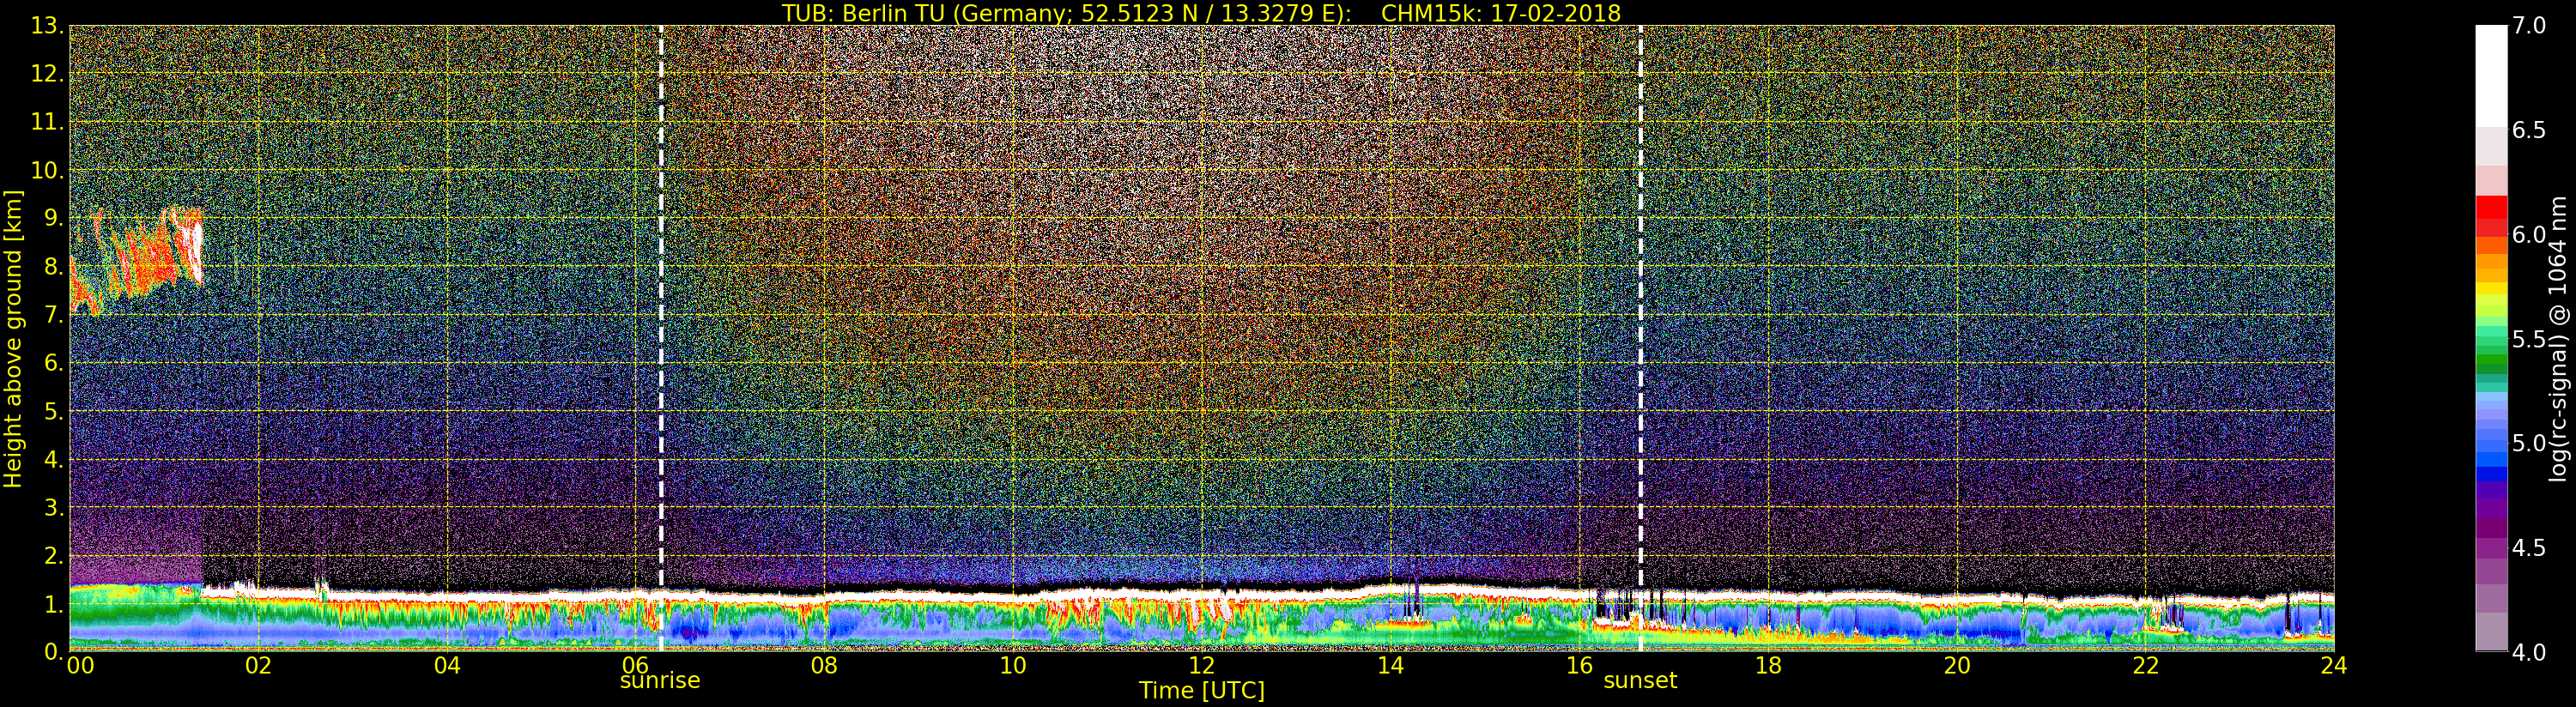Screen dimensions: 2576x707
Task: Select the "7." height axis tick label
Action: coord(54,315)
